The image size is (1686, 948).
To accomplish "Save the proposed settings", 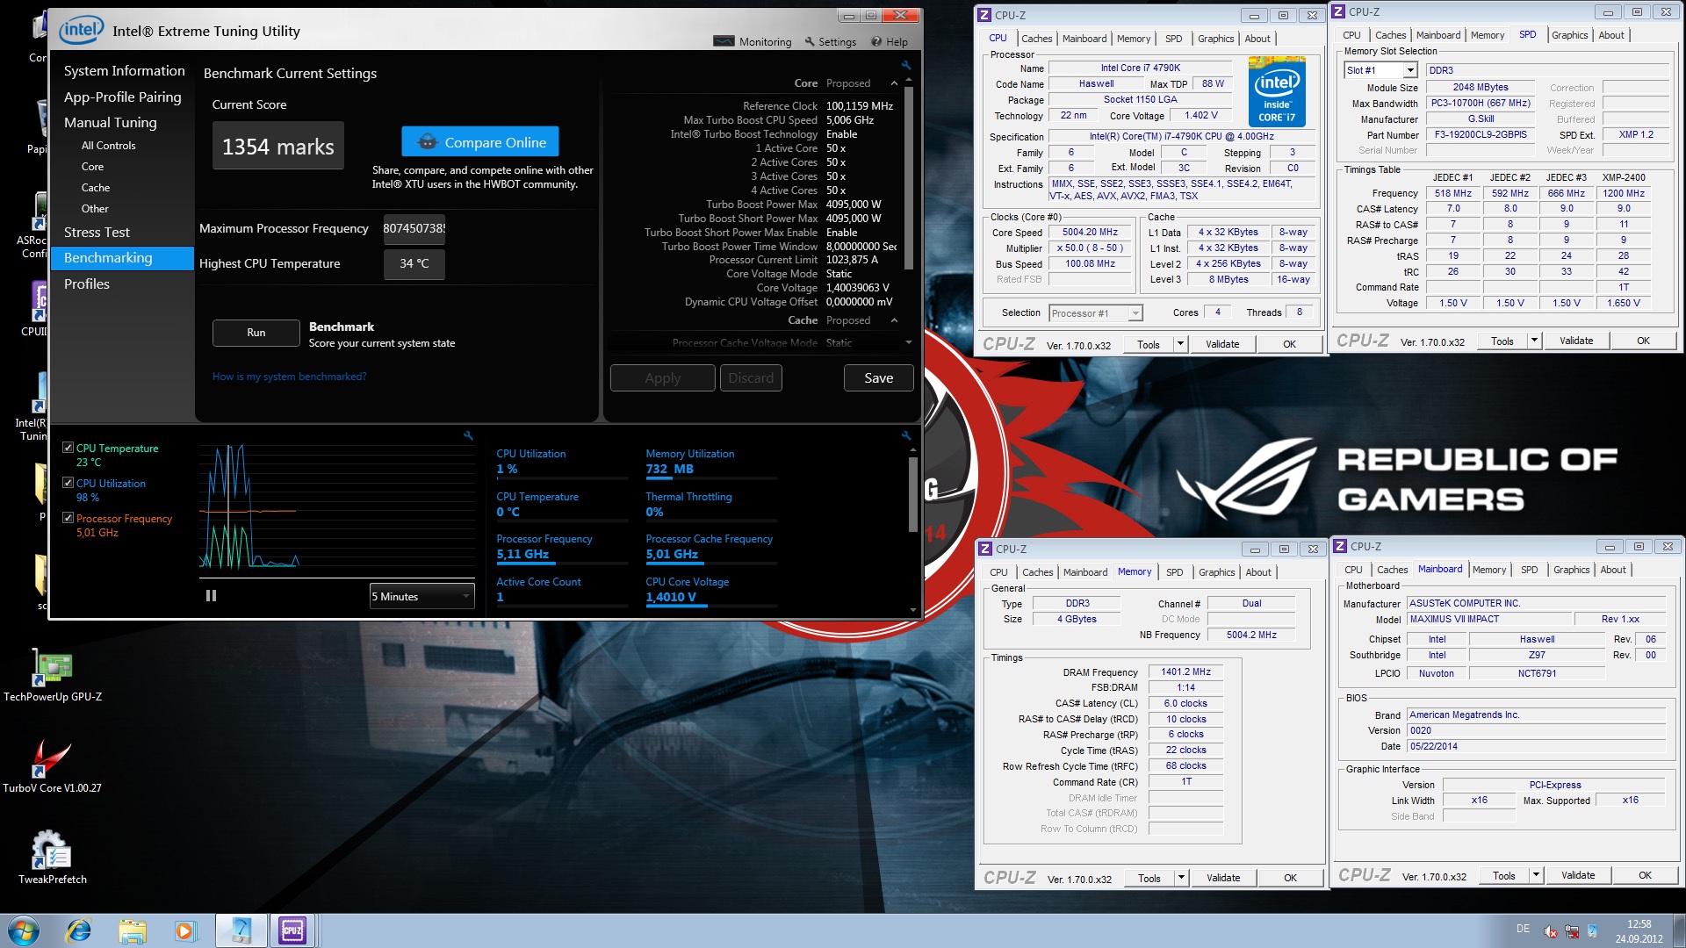I will [878, 377].
